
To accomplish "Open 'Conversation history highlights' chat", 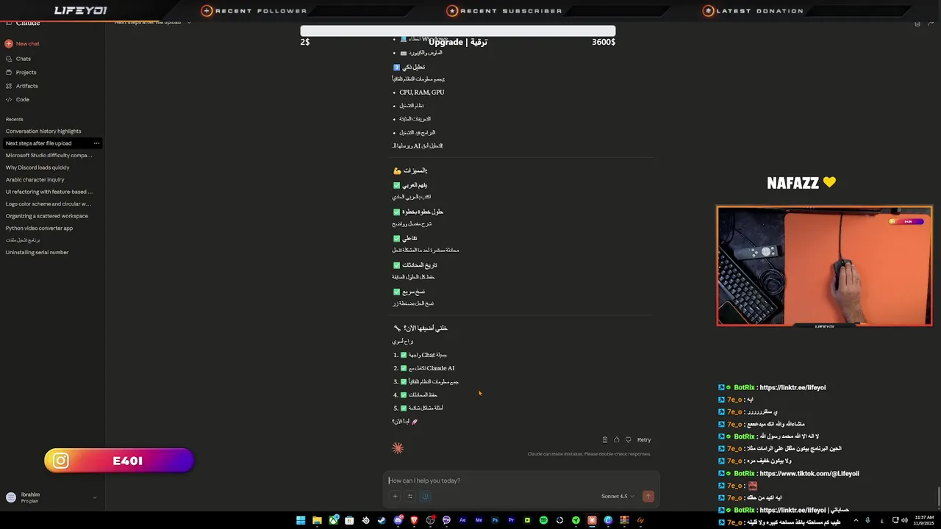I will [x=43, y=131].
